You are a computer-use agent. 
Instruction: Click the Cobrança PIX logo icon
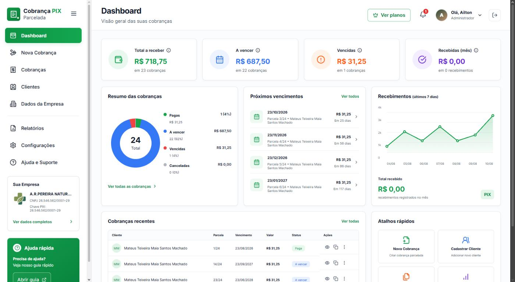point(13,14)
